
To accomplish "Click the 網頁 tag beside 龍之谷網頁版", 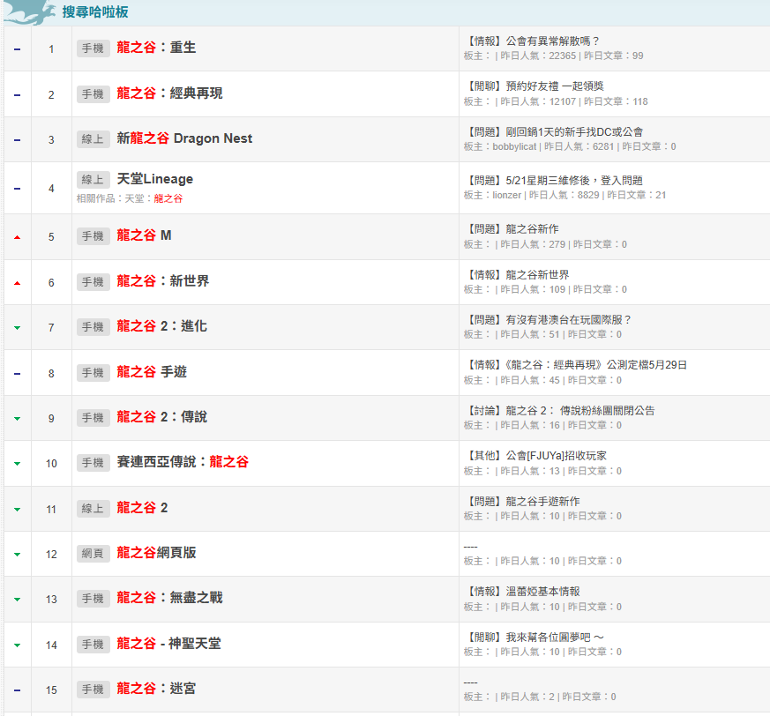I will [93, 554].
